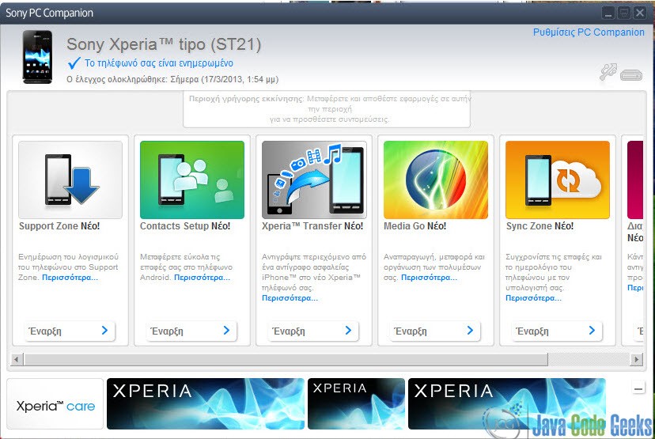655x439 pixels.
Task: Open the first wide XPERIA banner
Action: point(206,404)
